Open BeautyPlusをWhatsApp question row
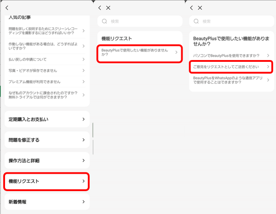Image resolution: width=276 pixels, height=214 pixels. tap(231, 80)
